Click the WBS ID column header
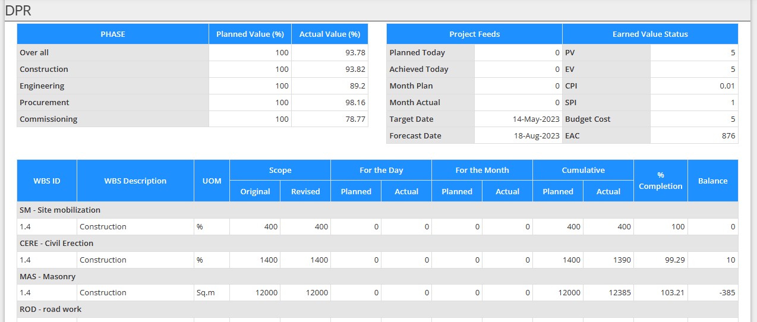The height and width of the screenshot is (322, 757). [47, 181]
